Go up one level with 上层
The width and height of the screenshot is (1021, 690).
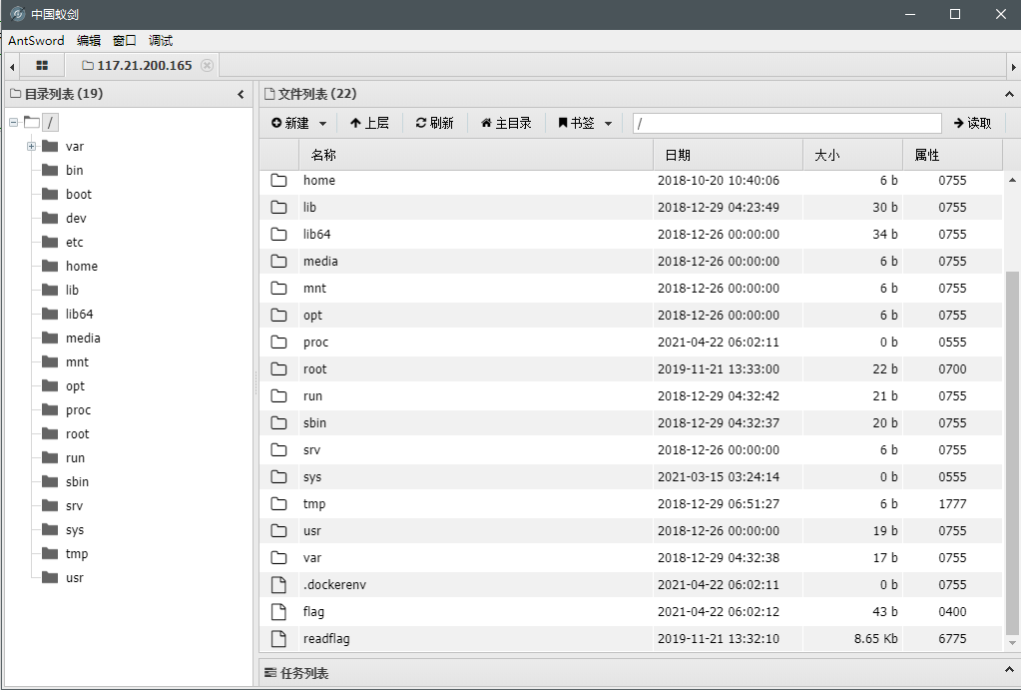[368, 123]
